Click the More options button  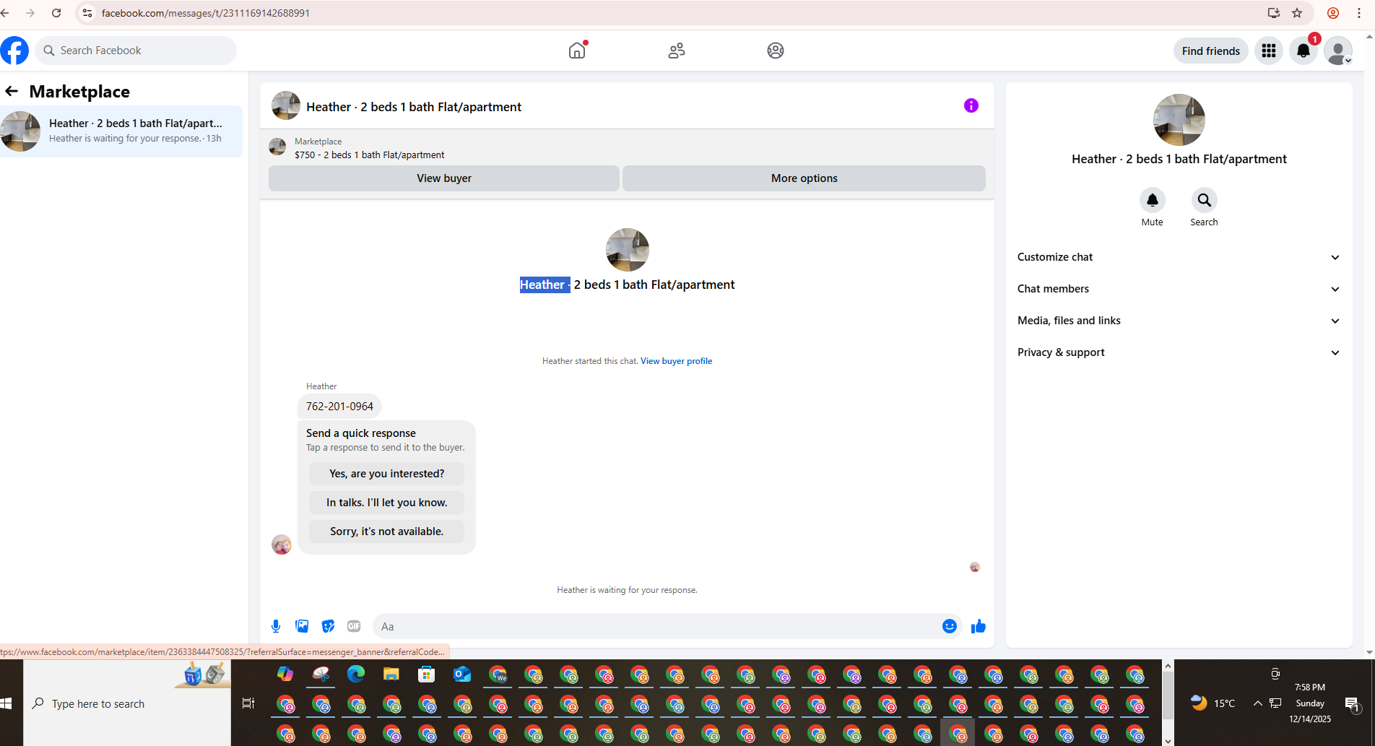coord(804,178)
